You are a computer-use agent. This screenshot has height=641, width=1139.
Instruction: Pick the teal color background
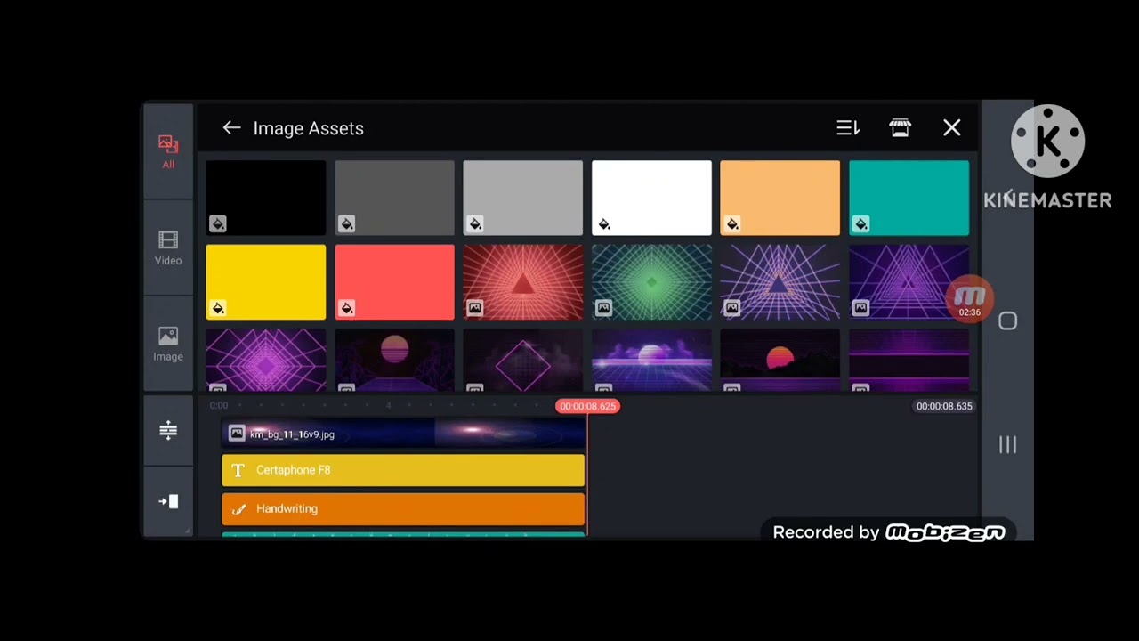pos(909,198)
